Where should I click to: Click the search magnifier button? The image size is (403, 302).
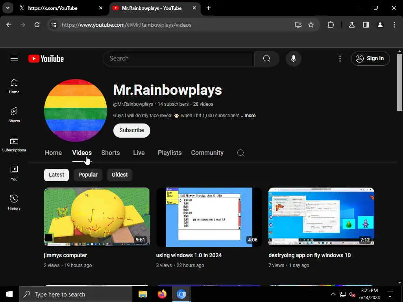click(266, 59)
